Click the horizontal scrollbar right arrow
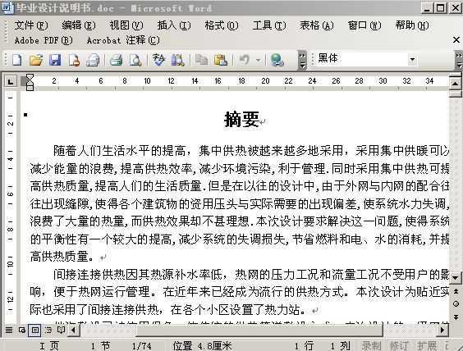This screenshot has height=351, width=463. pyautogui.click(x=442, y=330)
